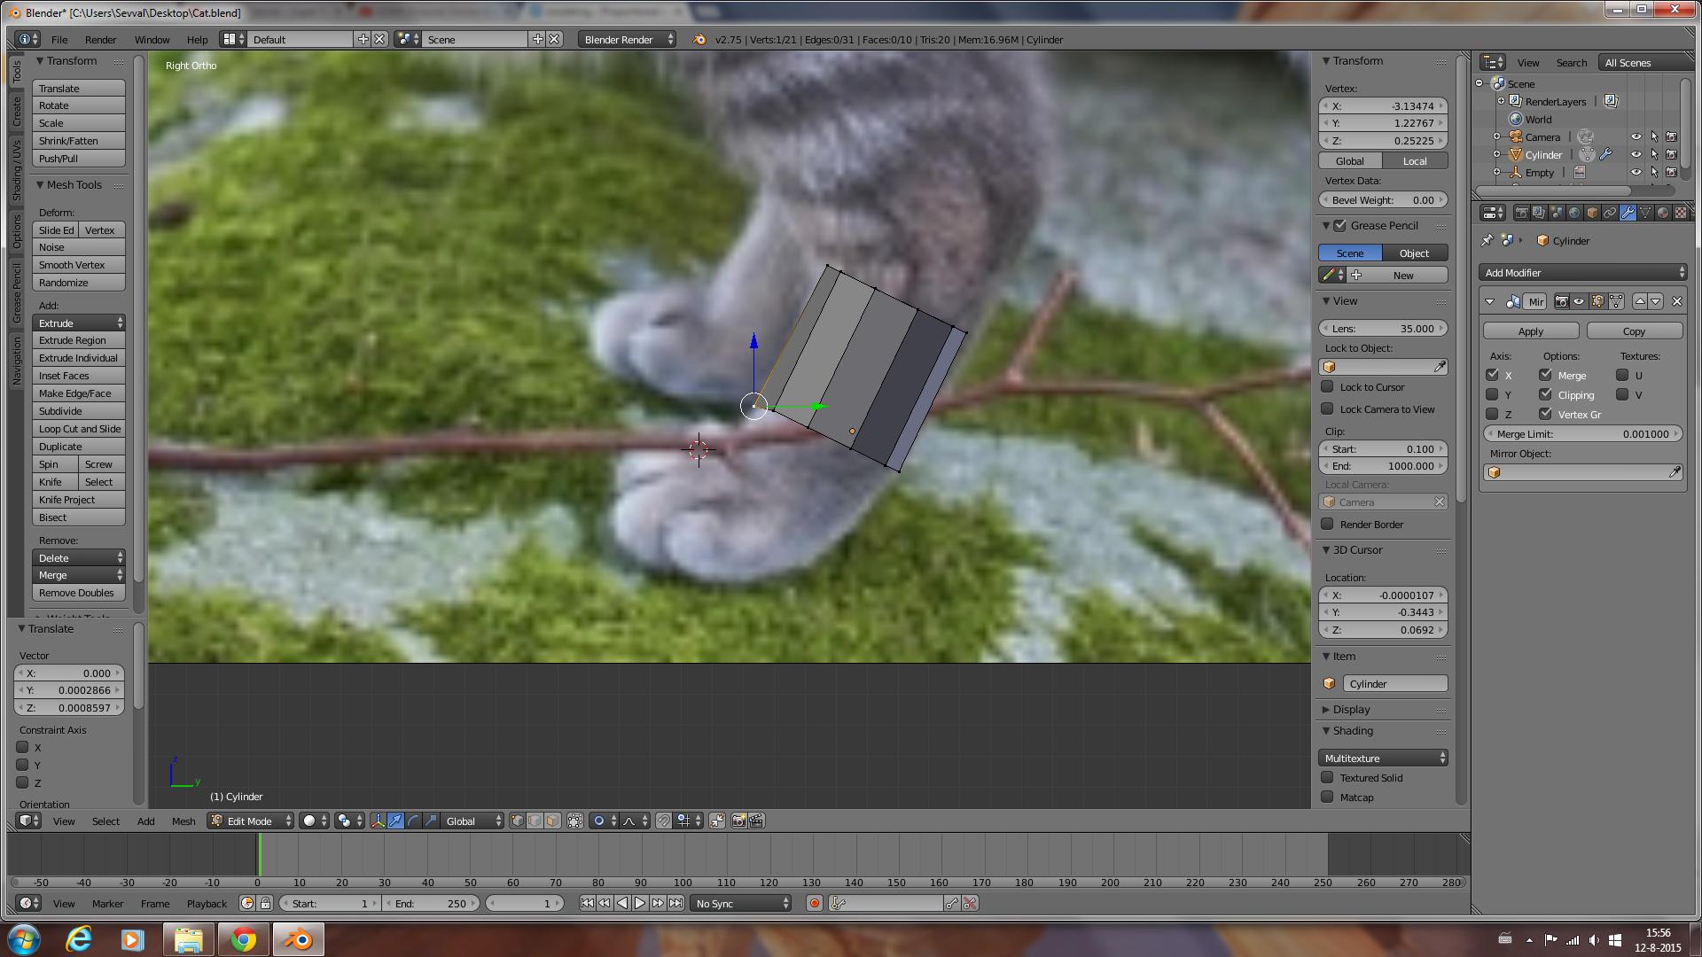Open the Add Modifier dropdown
Screen dimensions: 1702x957
(1582, 272)
